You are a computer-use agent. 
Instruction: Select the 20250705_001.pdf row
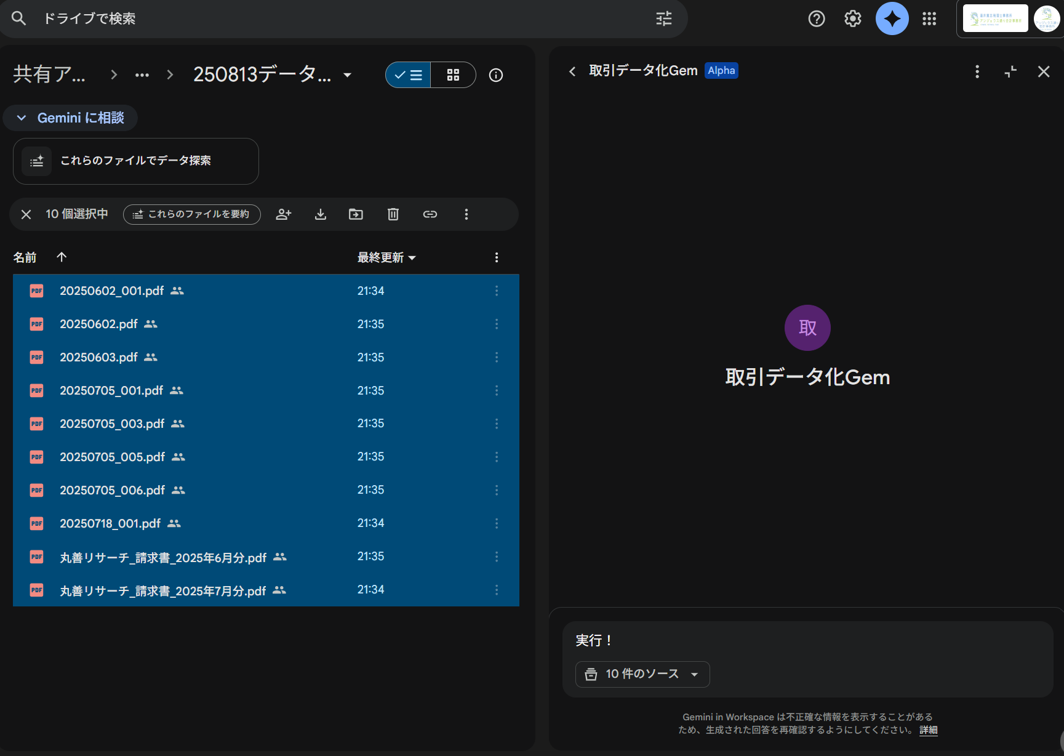[266, 390]
